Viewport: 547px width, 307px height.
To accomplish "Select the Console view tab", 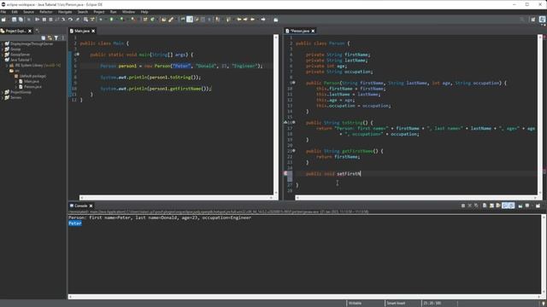I will 80,206.
